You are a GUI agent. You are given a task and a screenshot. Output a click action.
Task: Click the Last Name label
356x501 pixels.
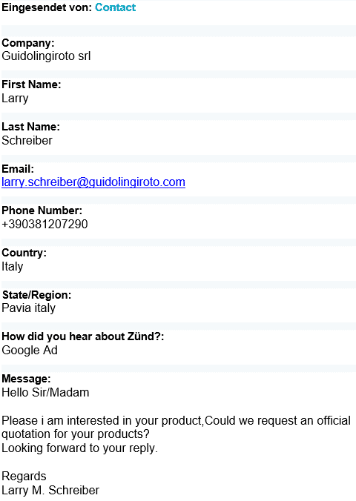pyautogui.click(x=30, y=127)
